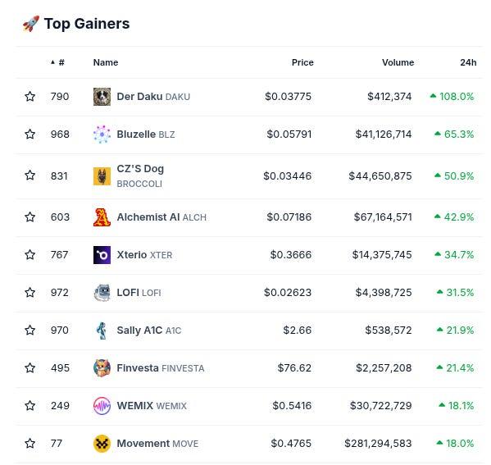Screen dimensions: 491x465
Task: Sort by the 24h column header
Action: pyautogui.click(x=468, y=62)
